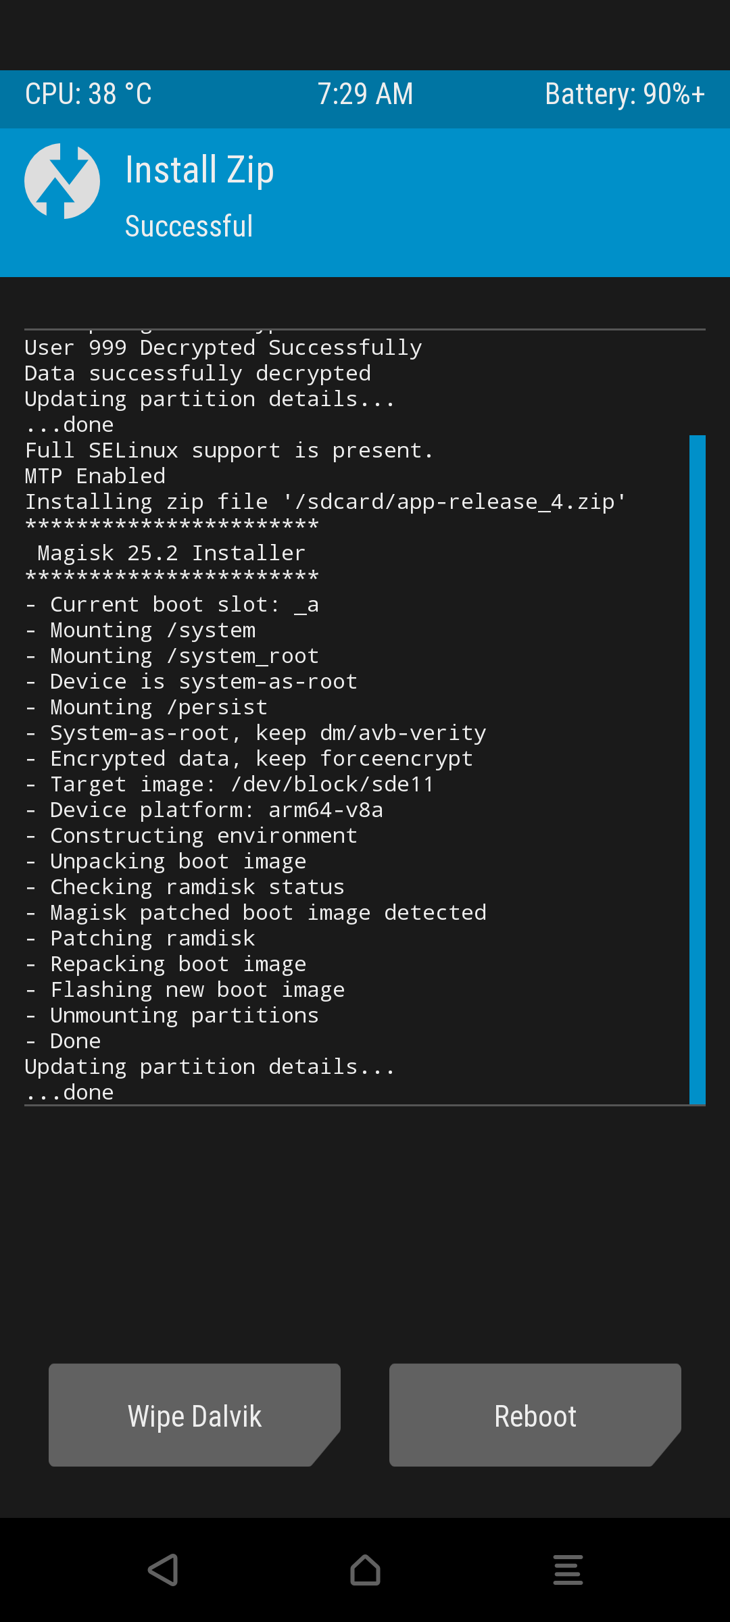Select the 'Current boot slot: _a' line
This screenshot has height=1622, width=730.
pos(172,605)
